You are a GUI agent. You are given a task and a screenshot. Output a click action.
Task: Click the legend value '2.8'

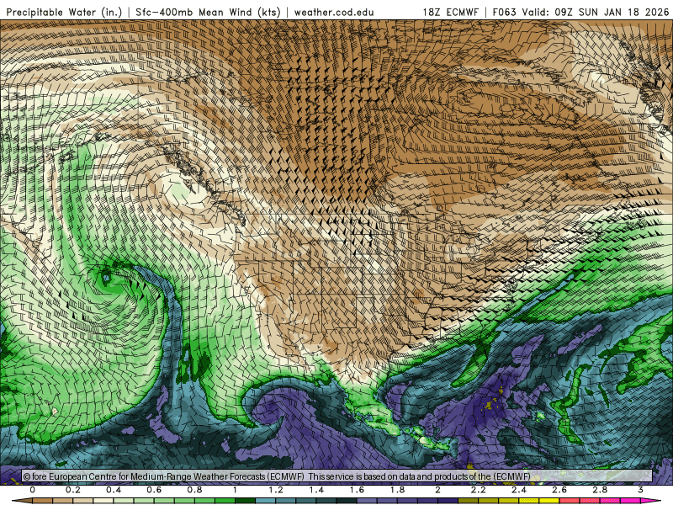pos(600,490)
